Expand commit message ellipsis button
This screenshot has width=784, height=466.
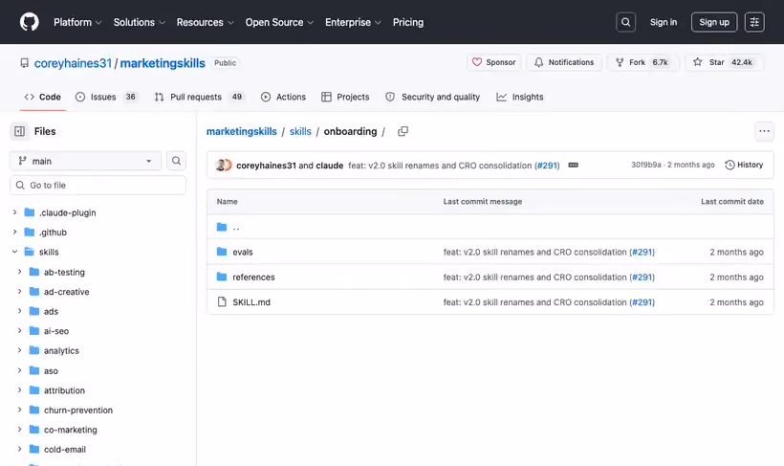tap(573, 166)
